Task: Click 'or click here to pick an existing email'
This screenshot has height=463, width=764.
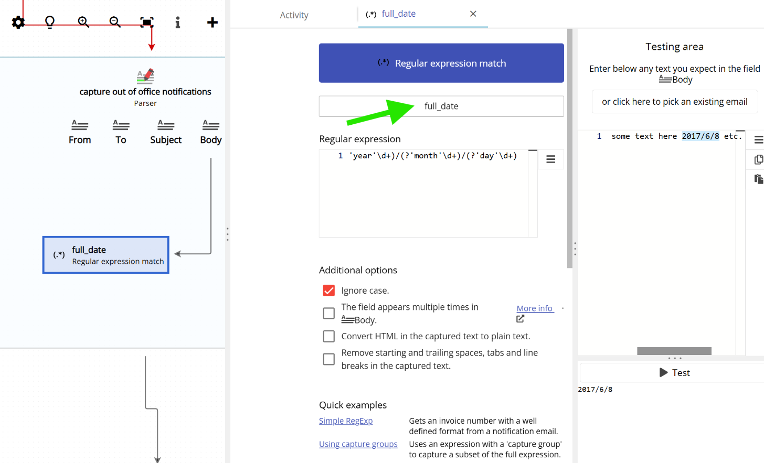Action: pos(674,101)
